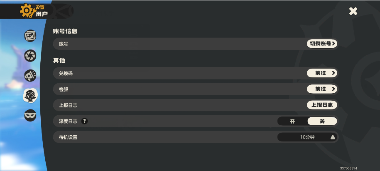Select the camera aperture sidebar icon

tap(30, 56)
